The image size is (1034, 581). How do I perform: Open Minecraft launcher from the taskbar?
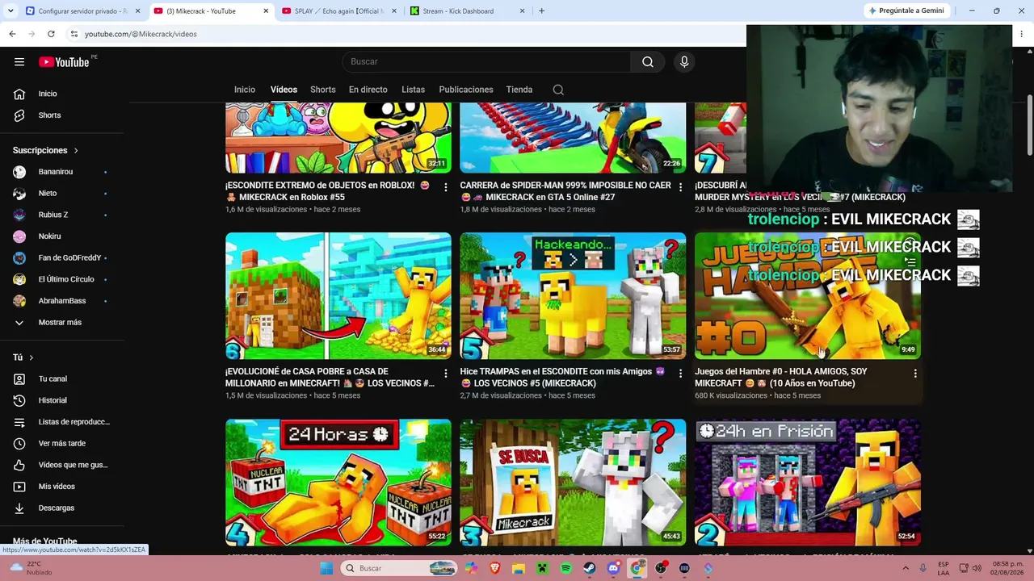tap(543, 568)
